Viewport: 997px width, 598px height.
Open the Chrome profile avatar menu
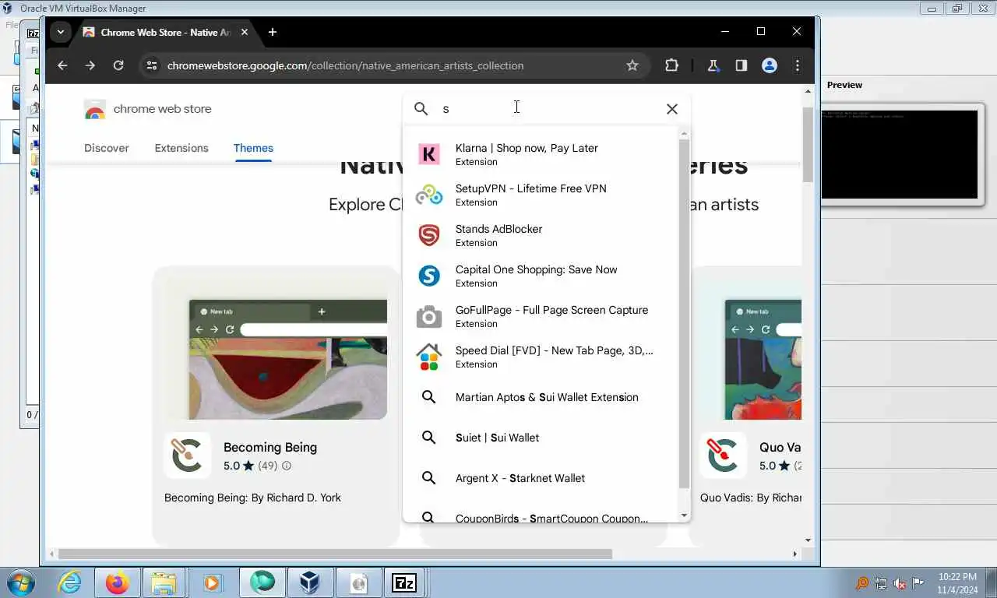(x=770, y=65)
